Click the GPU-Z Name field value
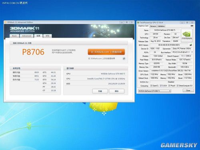Image resolution: width=200 pixels, height=150 pixels. pos(165,30)
